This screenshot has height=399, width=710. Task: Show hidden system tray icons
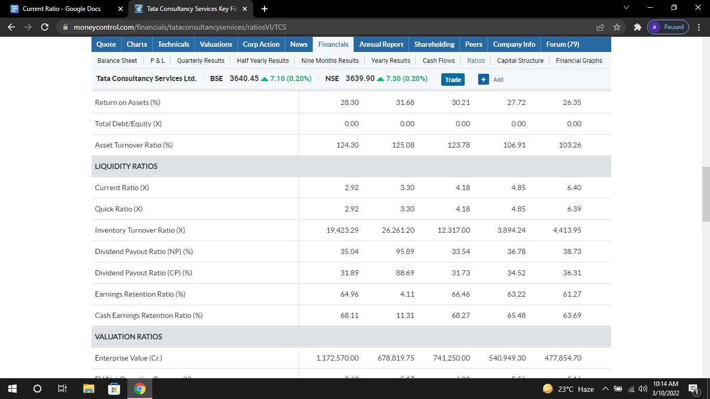[605, 389]
